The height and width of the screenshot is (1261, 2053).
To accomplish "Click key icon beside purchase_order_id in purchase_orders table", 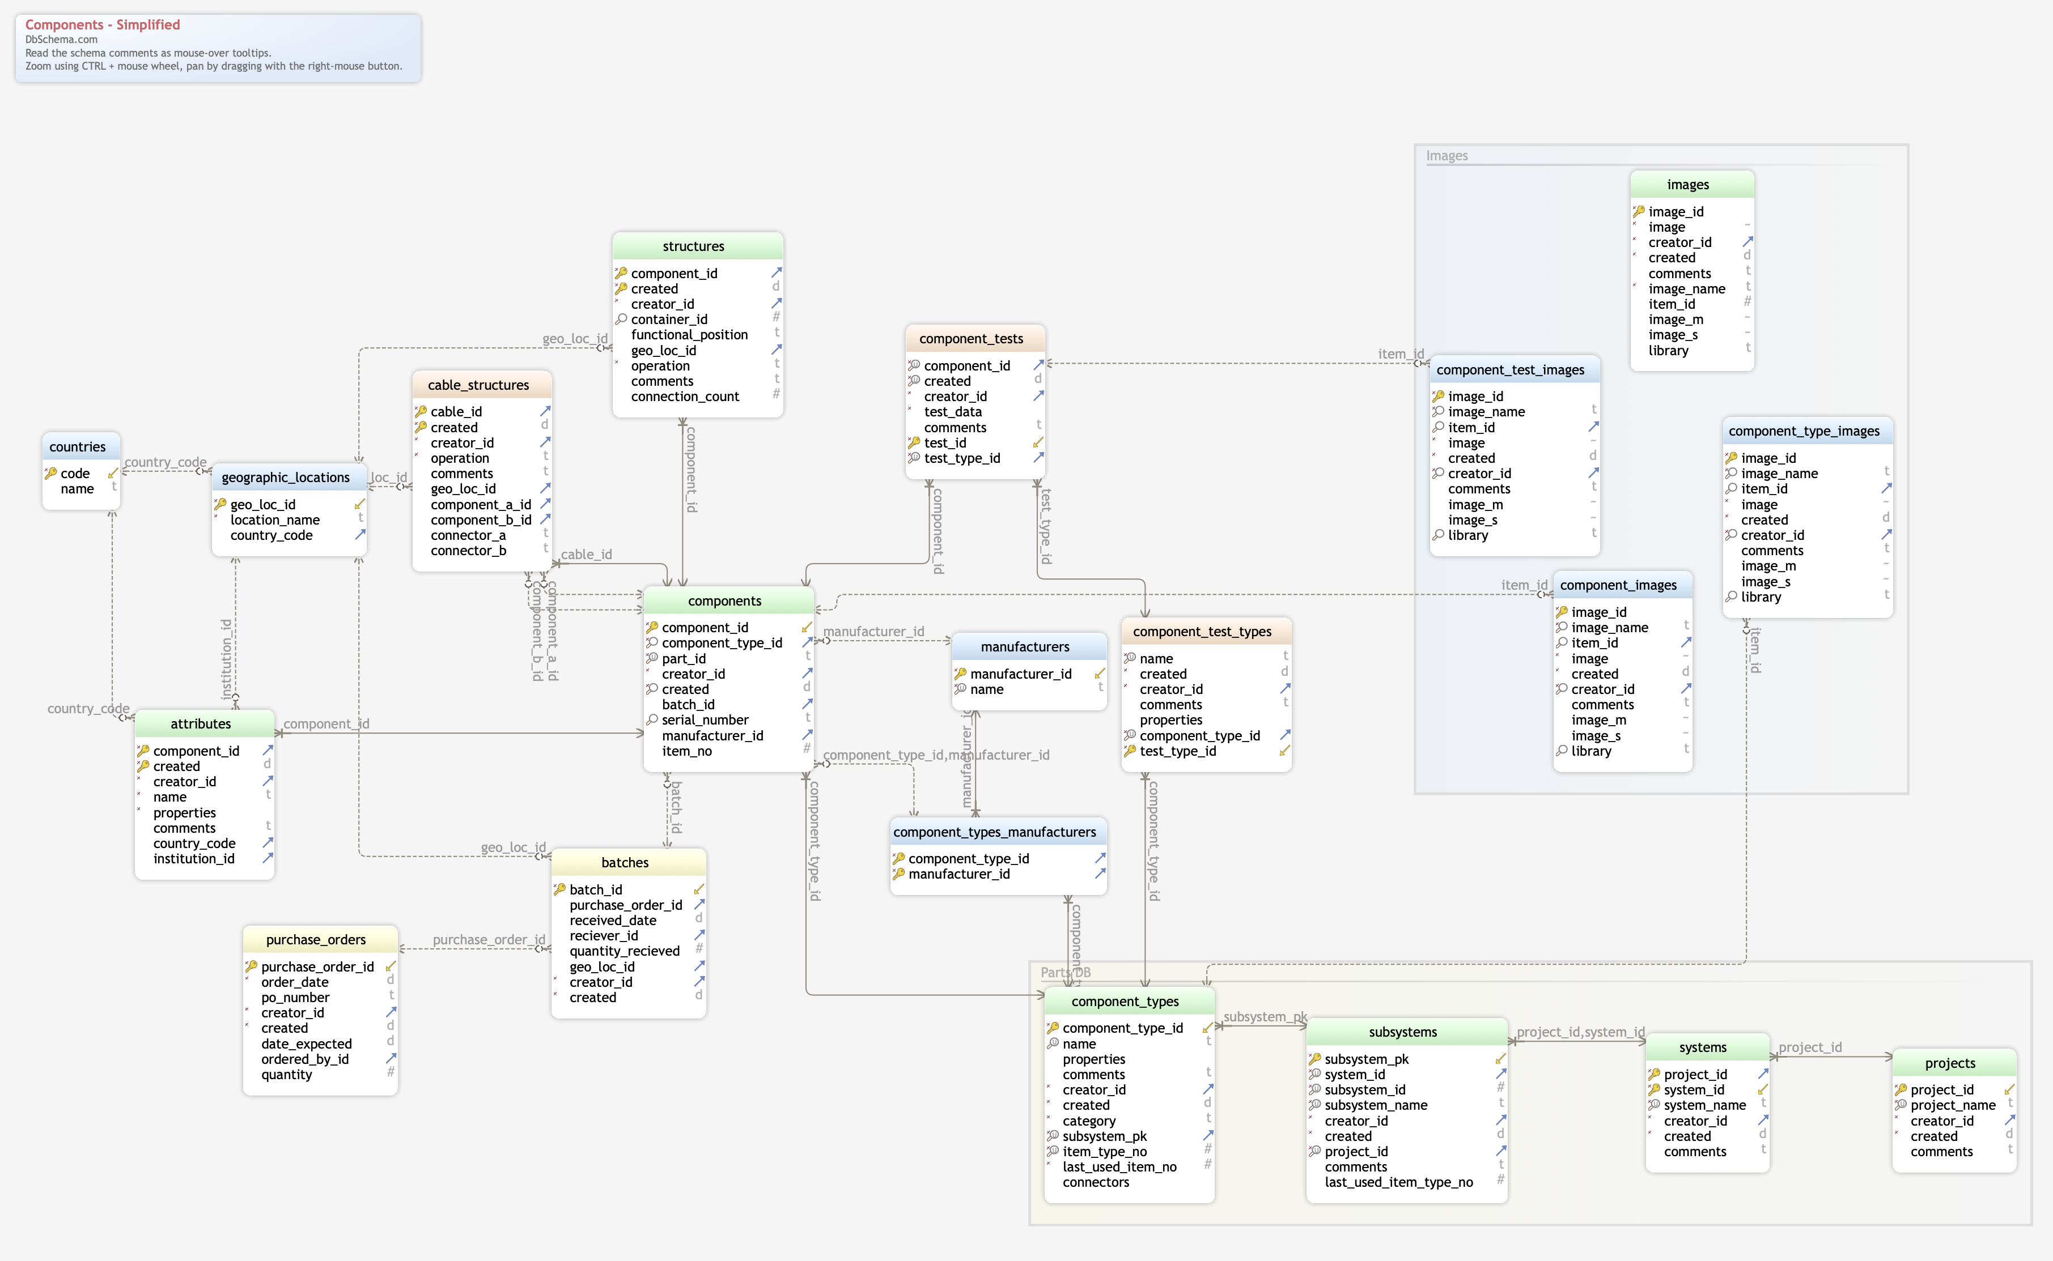I will (251, 966).
